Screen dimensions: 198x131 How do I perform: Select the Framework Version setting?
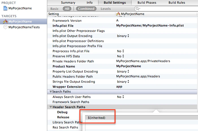(x=67, y=21)
